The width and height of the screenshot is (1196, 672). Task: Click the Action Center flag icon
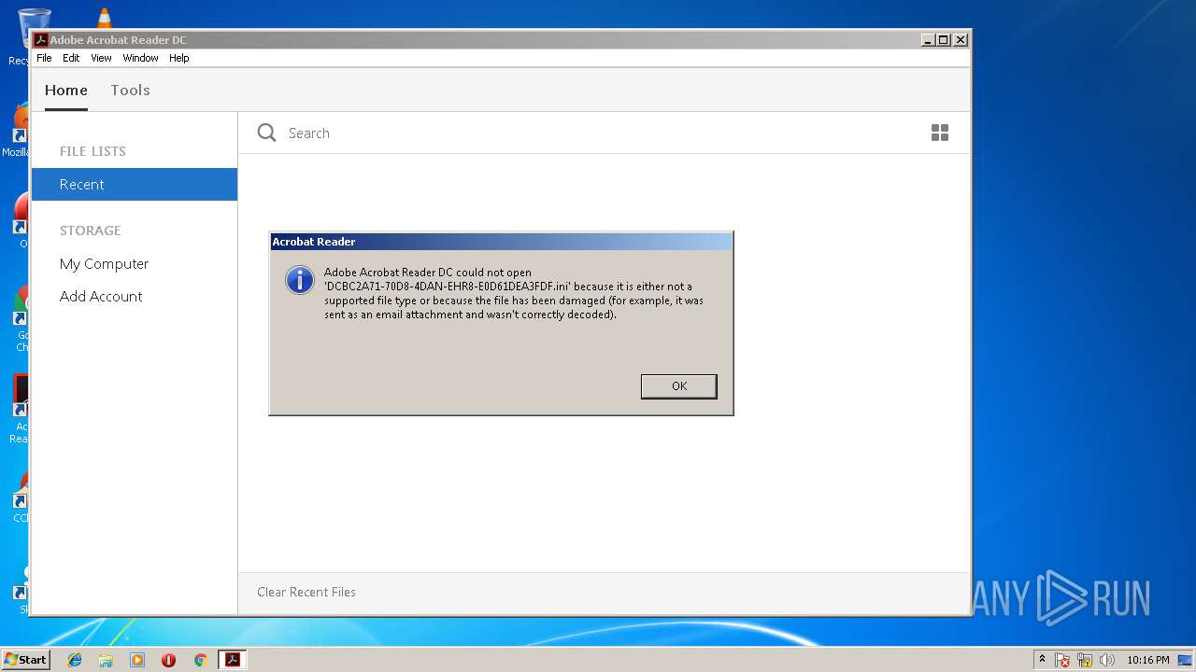[x=1062, y=660]
